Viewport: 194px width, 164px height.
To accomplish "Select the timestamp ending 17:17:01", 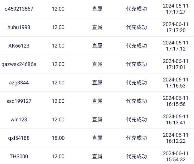I will click(175, 64).
